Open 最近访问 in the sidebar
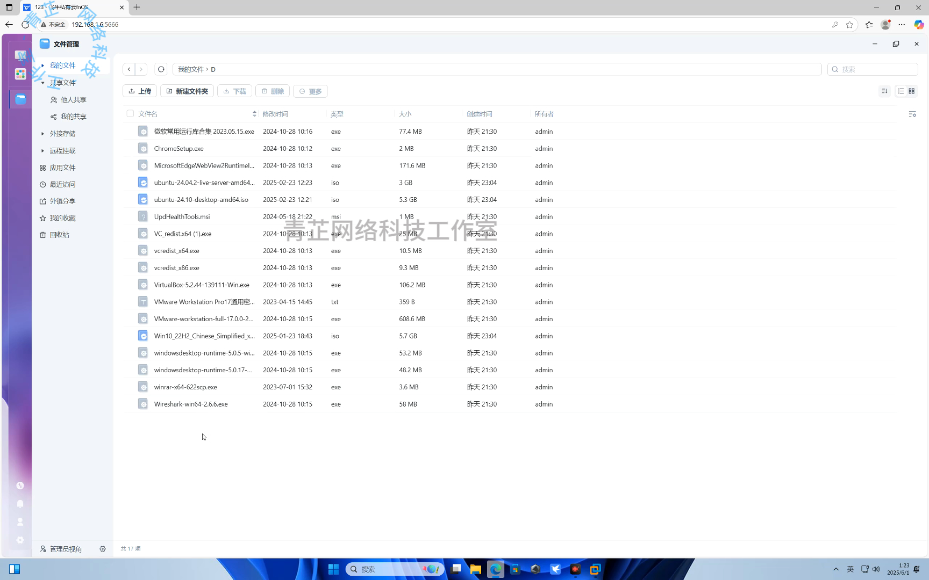 62,185
